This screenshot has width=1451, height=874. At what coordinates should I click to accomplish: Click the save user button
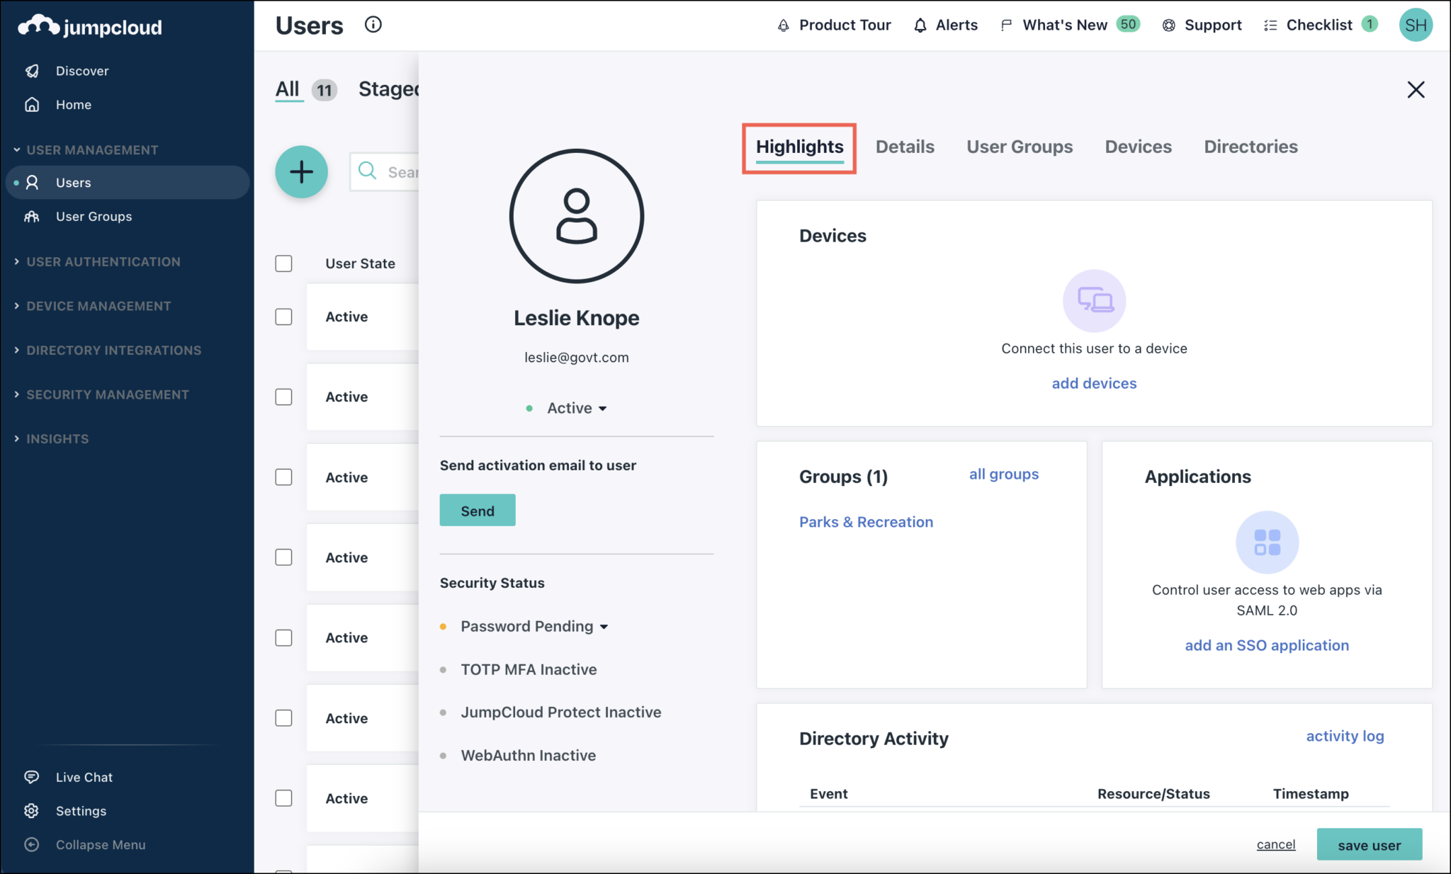coord(1369,845)
